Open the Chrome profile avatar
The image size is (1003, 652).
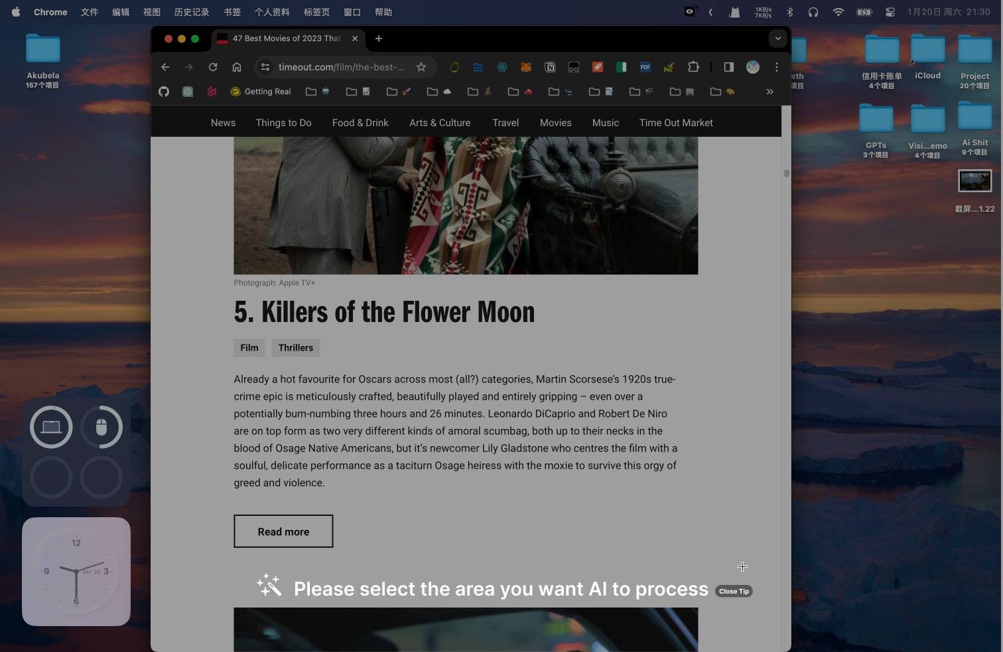coord(752,67)
